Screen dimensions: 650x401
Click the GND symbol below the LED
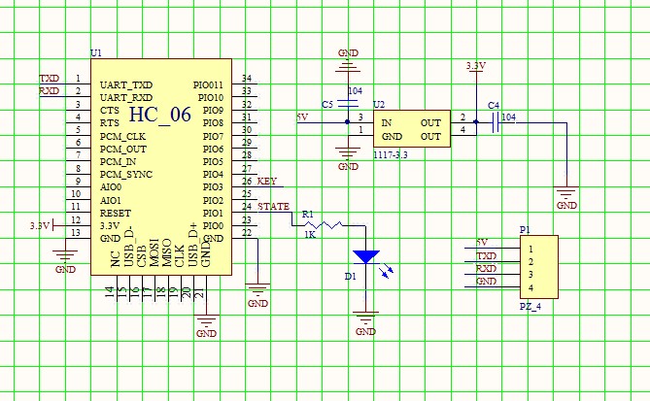(x=365, y=318)
